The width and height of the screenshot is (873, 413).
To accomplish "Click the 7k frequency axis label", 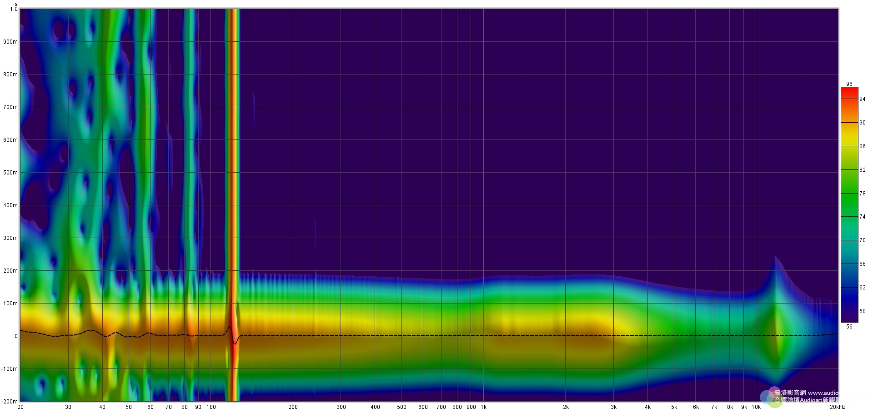I will coord(714,407).
